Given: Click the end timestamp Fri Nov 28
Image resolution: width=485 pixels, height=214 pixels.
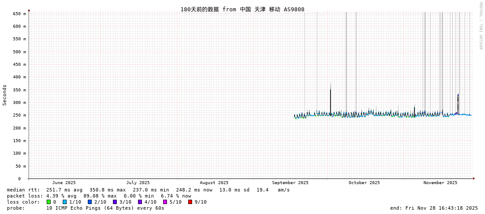Looking at the screenshot, I should [434, 208].
